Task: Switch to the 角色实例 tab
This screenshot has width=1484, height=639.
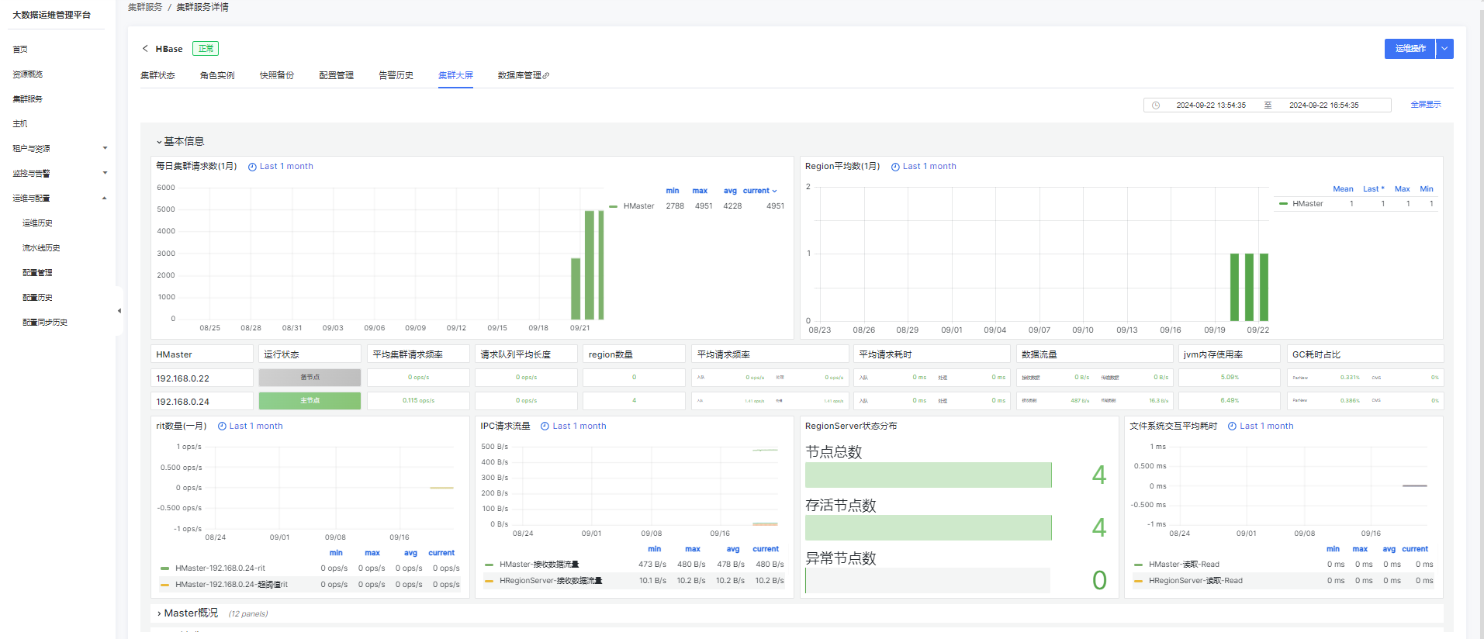Action: [x=217, y=75]
